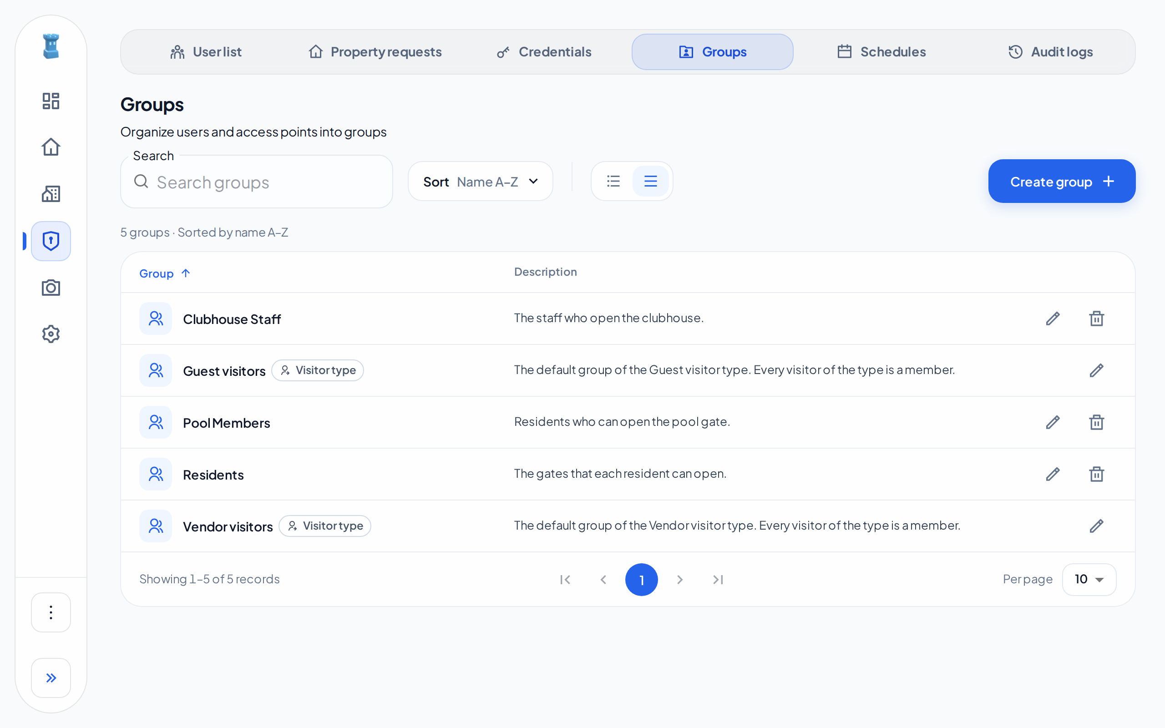Click the Visitor type badge on Vendor visitors
This screenshot has height=728, width=1165.
(x=325, y=526)
